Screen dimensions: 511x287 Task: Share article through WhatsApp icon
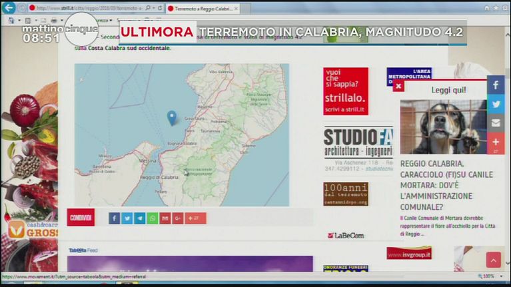[153, 218]
